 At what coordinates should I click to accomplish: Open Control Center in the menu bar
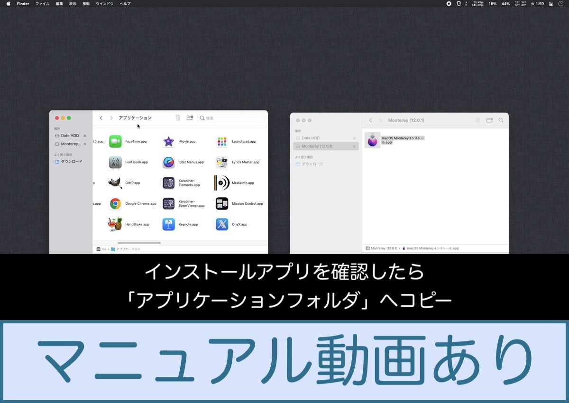click(551, 3)
